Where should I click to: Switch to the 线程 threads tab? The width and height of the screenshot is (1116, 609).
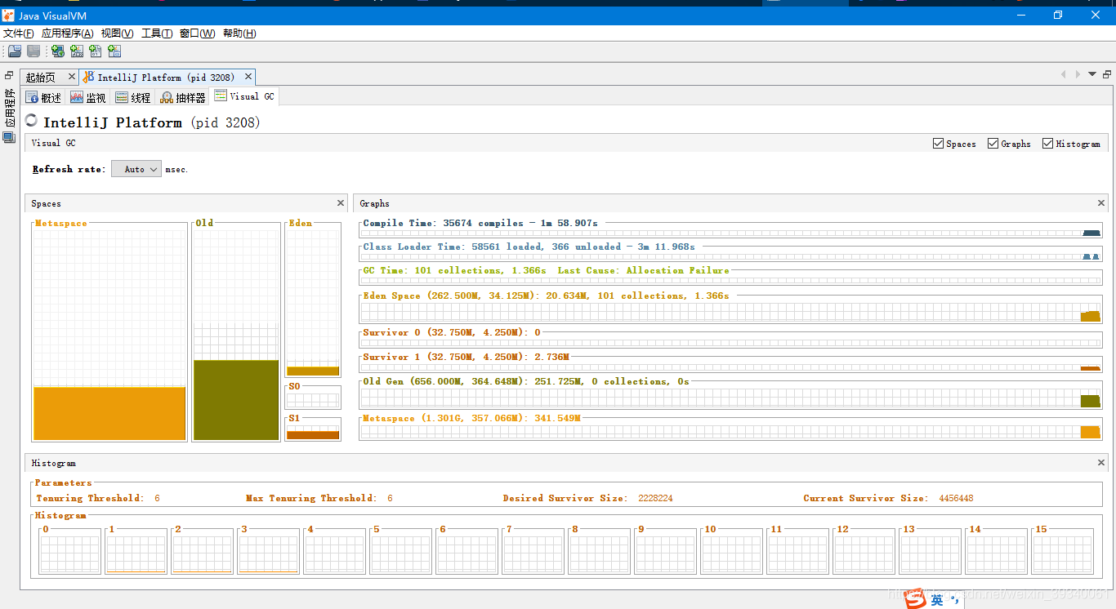coord(133,97)
